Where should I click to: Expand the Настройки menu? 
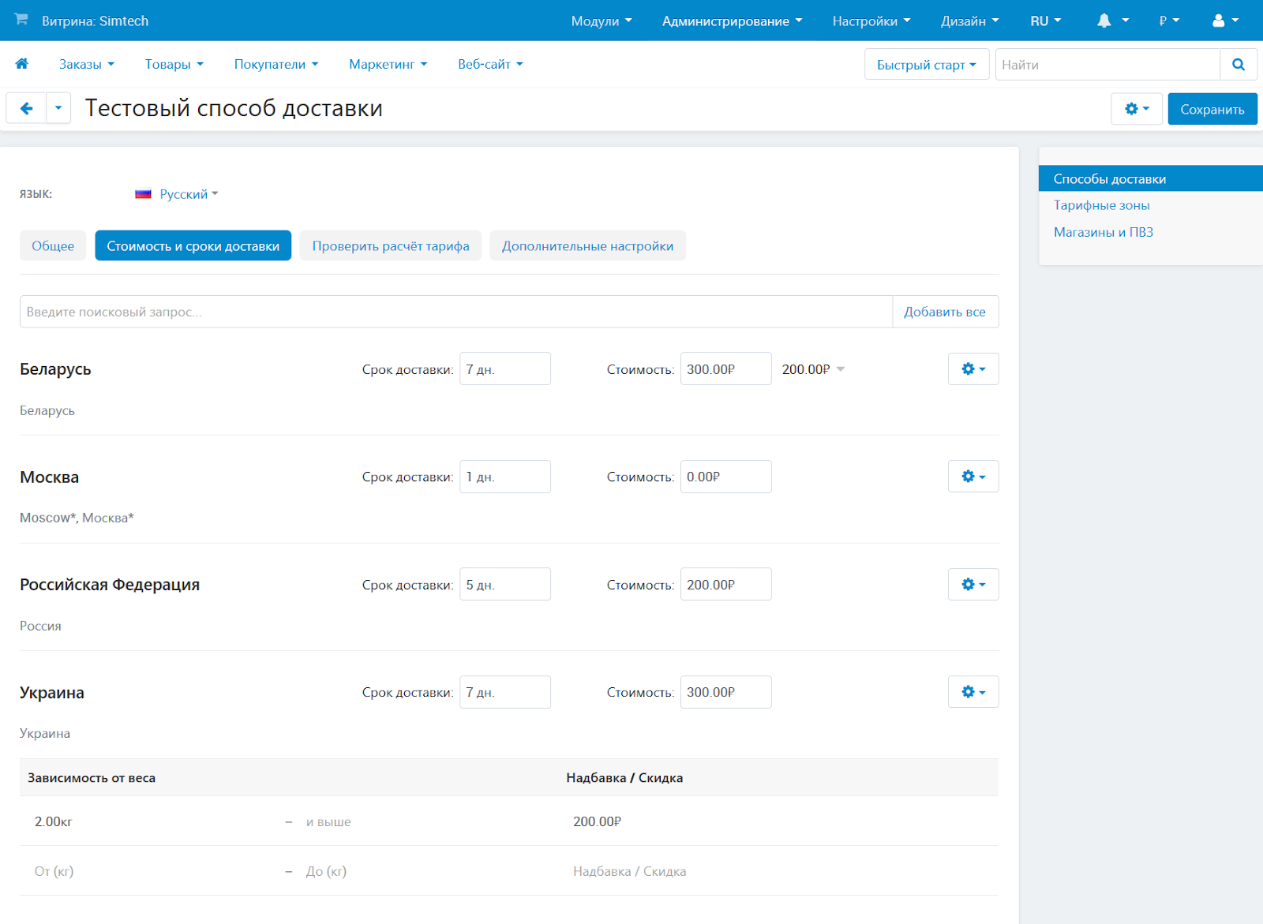(x=871, y=21)
